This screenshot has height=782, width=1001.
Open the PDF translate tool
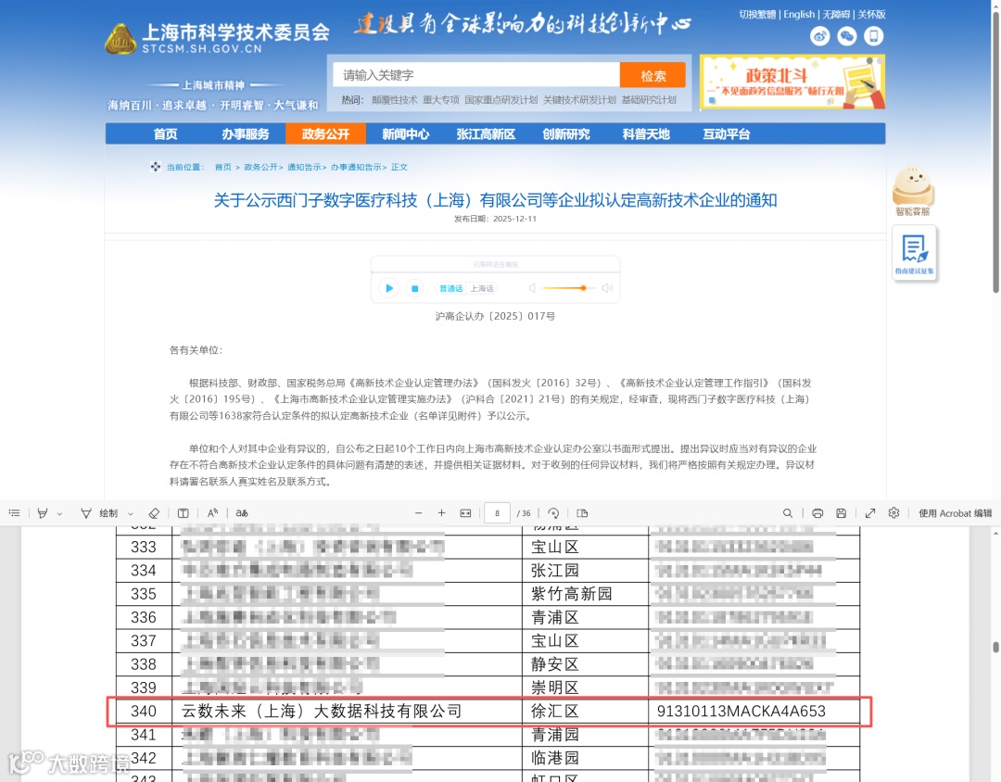point(241,513)
